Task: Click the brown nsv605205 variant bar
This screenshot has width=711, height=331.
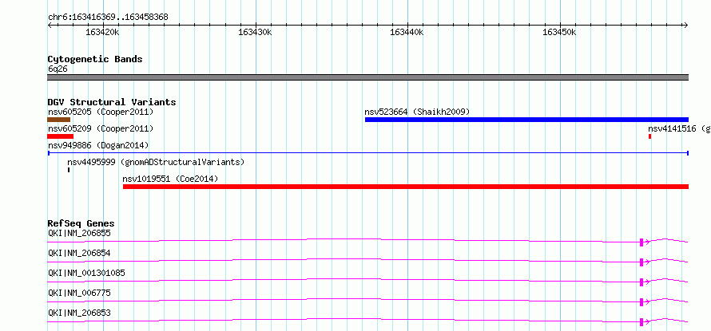Action: 59,120
